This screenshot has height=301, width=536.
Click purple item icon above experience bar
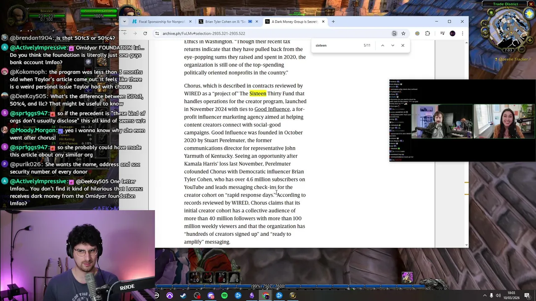407,276
